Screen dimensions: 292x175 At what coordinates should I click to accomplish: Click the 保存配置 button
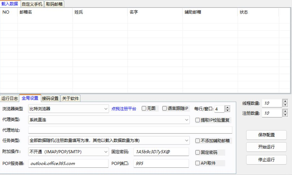[x=266, y=135]
